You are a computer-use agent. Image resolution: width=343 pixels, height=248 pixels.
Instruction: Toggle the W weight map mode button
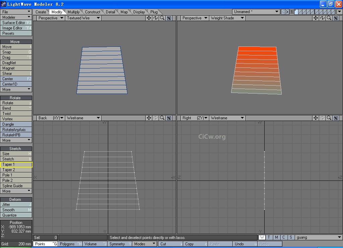[x=262, y=237]
